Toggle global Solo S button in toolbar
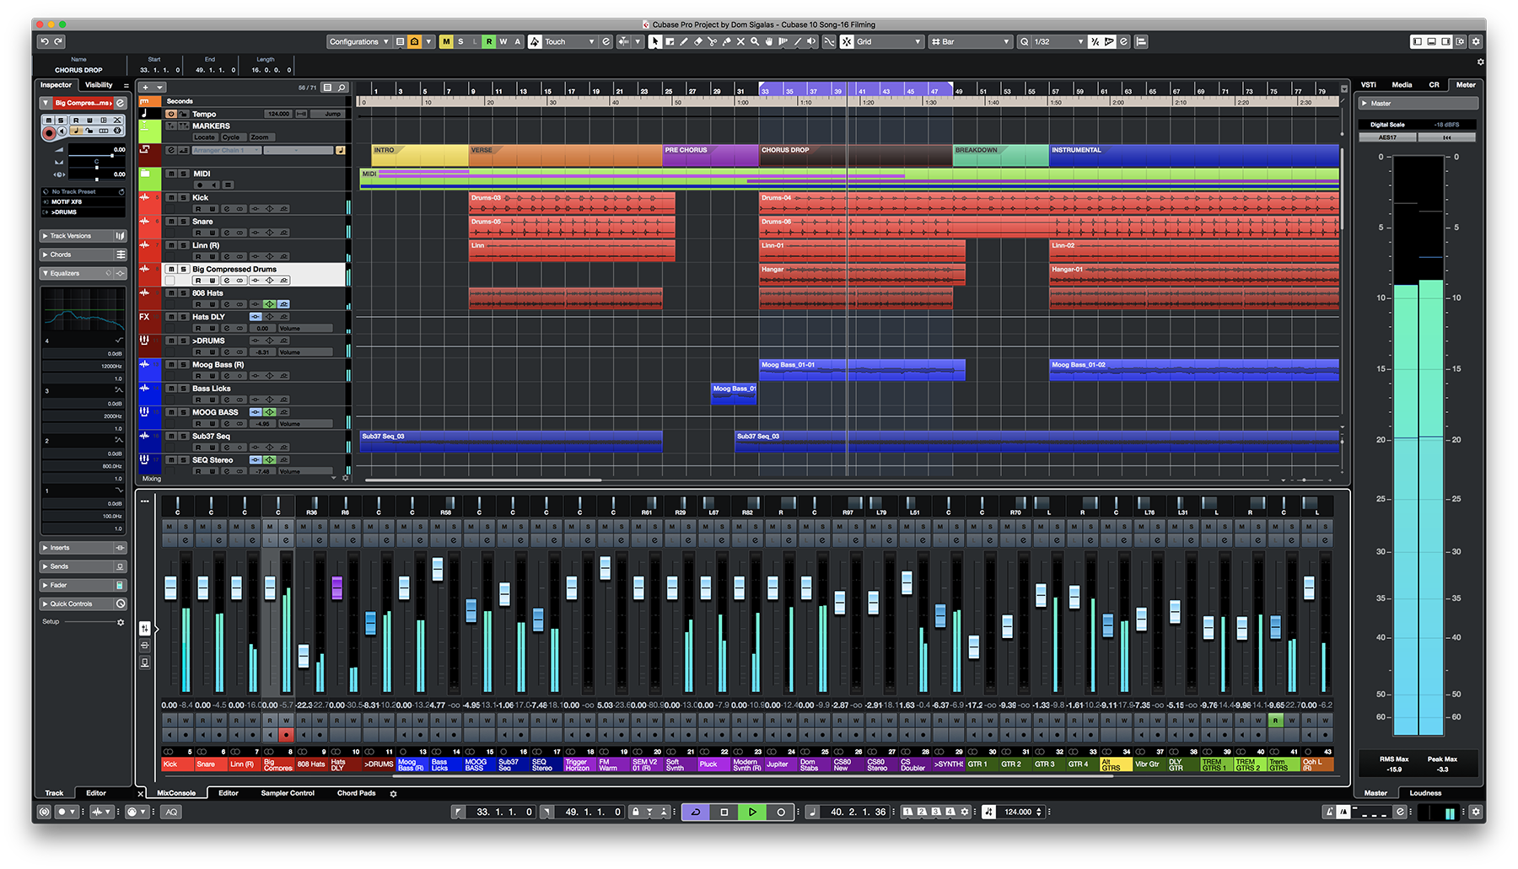Viewport: 1518px width, 869px height. click(x=460, y=41)
